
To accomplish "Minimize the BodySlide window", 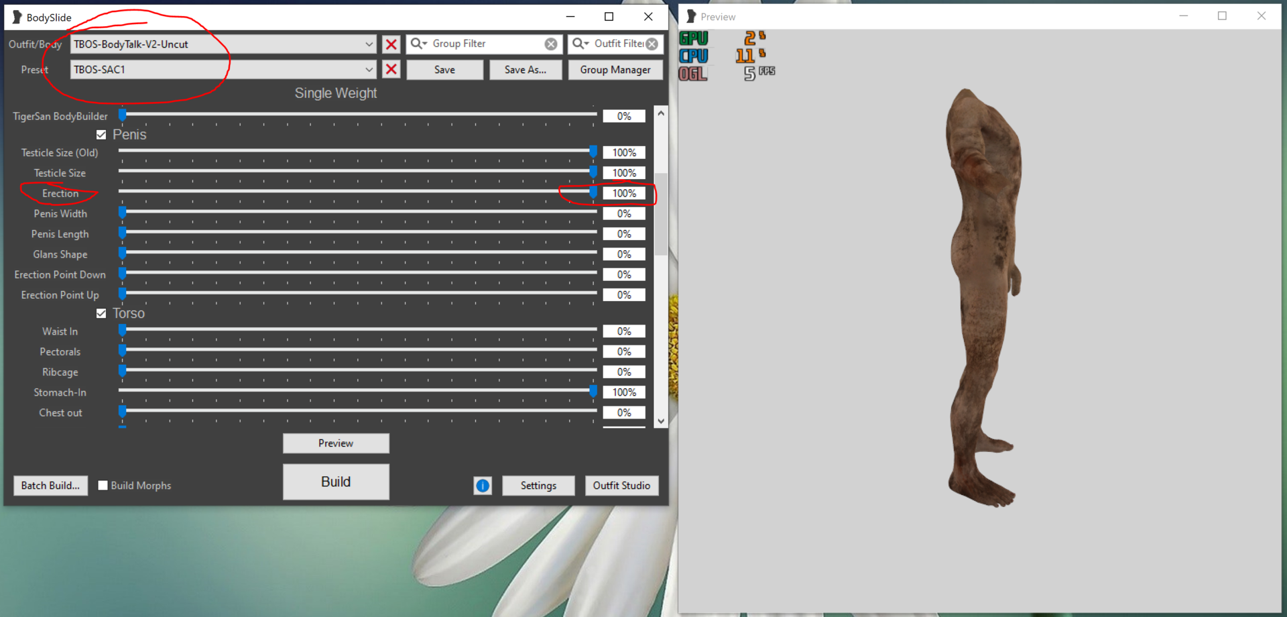I will click(570, 17).
